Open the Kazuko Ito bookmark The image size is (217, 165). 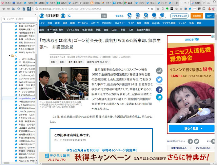(x=25, y=161)
